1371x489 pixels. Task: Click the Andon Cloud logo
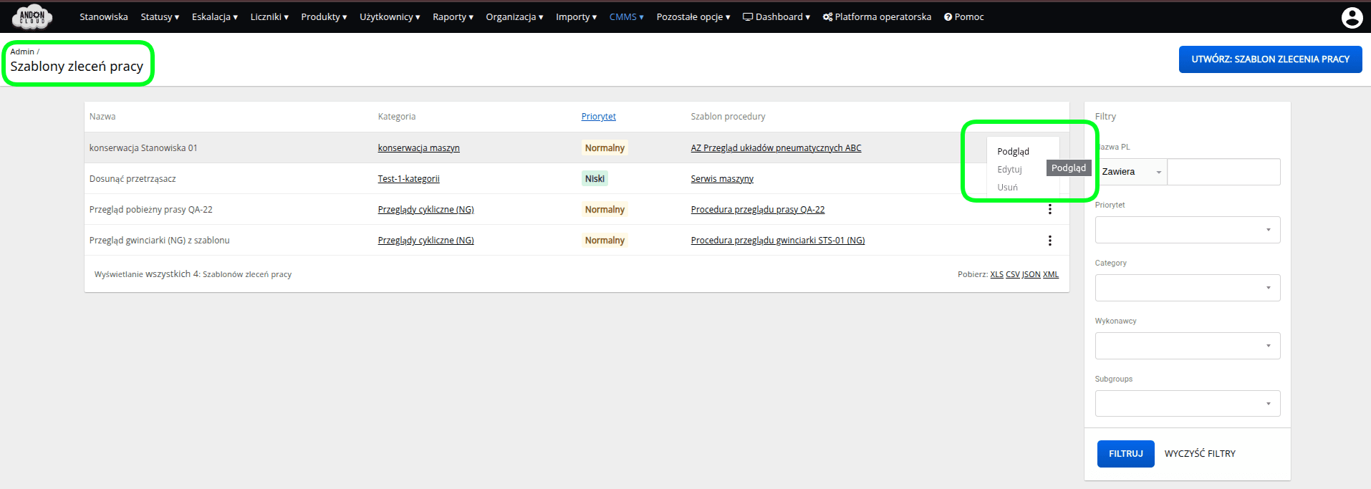tap(32, 16)
